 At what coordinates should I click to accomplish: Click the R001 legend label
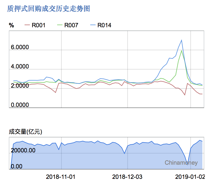click(x=38, y=25)
